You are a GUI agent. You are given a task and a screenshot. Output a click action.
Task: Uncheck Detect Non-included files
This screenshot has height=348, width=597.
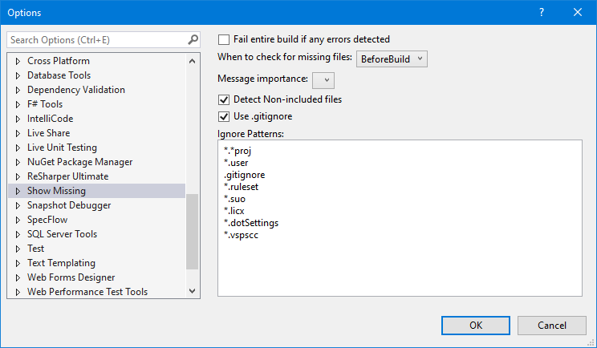point(224,99)
